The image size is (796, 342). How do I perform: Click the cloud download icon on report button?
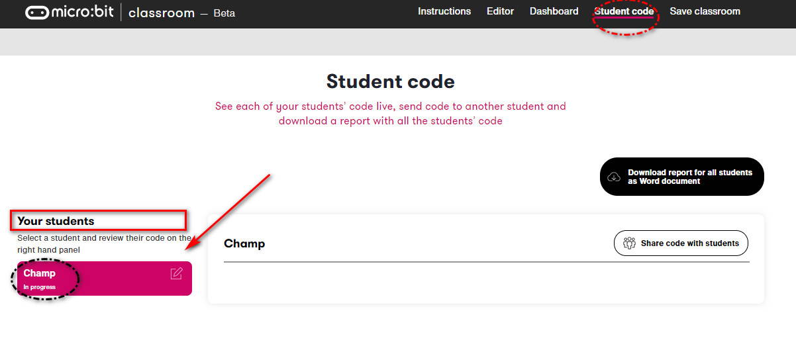coord(614,177)
